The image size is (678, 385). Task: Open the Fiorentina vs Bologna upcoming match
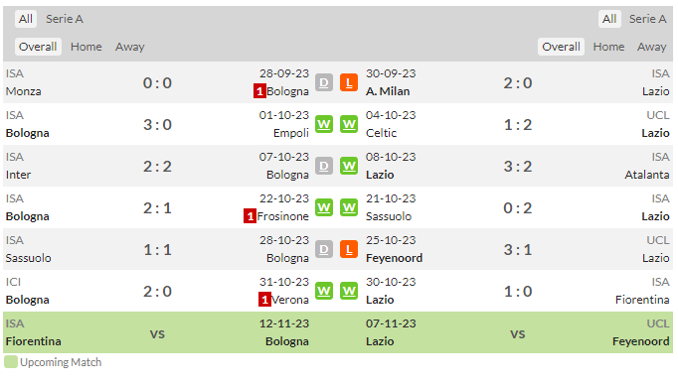click(157, 332)
